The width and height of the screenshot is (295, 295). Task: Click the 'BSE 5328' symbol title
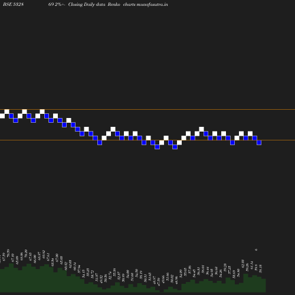pos(13,4)
